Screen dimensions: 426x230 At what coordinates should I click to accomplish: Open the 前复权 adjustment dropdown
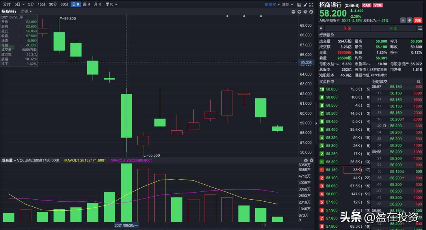pyautogui.click(x=272, y=5)
